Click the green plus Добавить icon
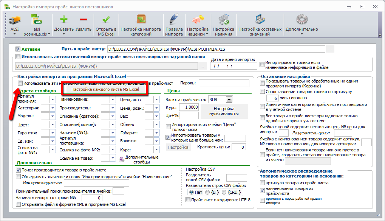 pos(64,19)
